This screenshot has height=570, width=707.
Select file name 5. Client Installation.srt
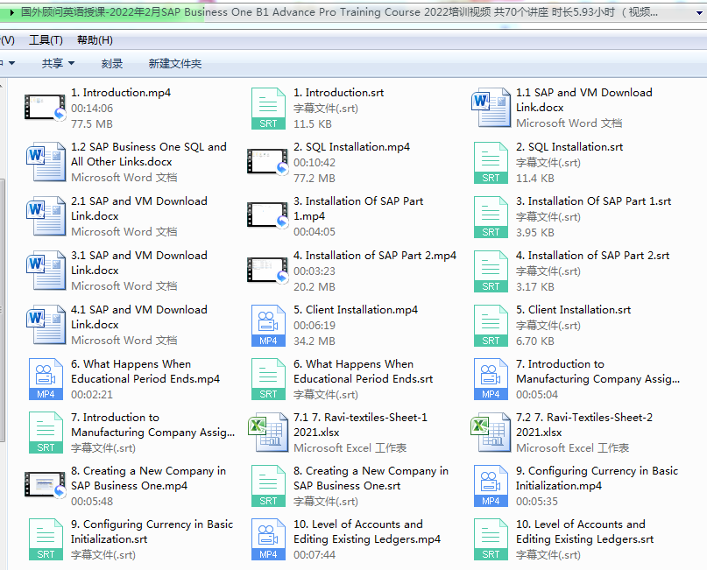(x=574, y=310)
